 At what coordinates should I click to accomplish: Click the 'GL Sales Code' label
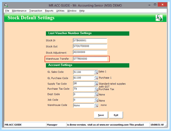click(55, 72)
